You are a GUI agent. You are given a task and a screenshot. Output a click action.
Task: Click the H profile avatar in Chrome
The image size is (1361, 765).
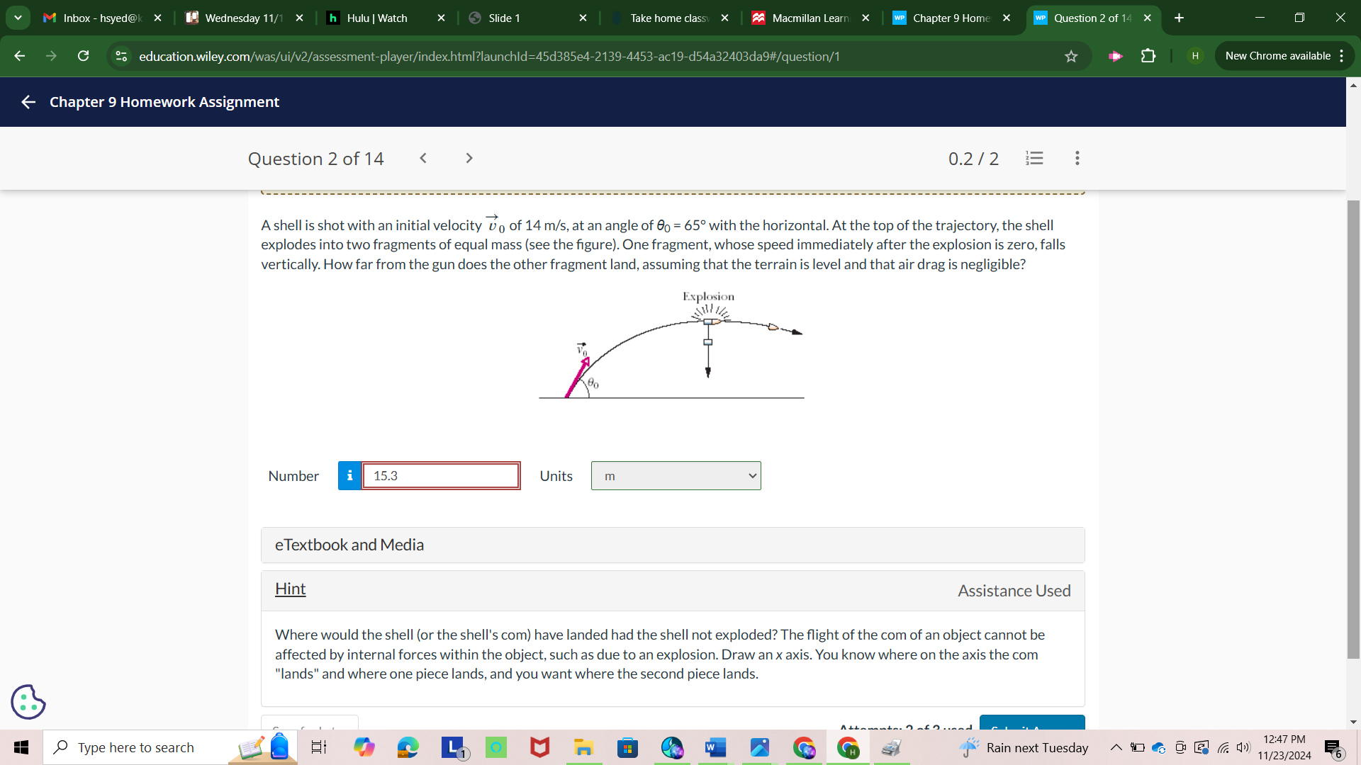click(x=1194, y=56)
